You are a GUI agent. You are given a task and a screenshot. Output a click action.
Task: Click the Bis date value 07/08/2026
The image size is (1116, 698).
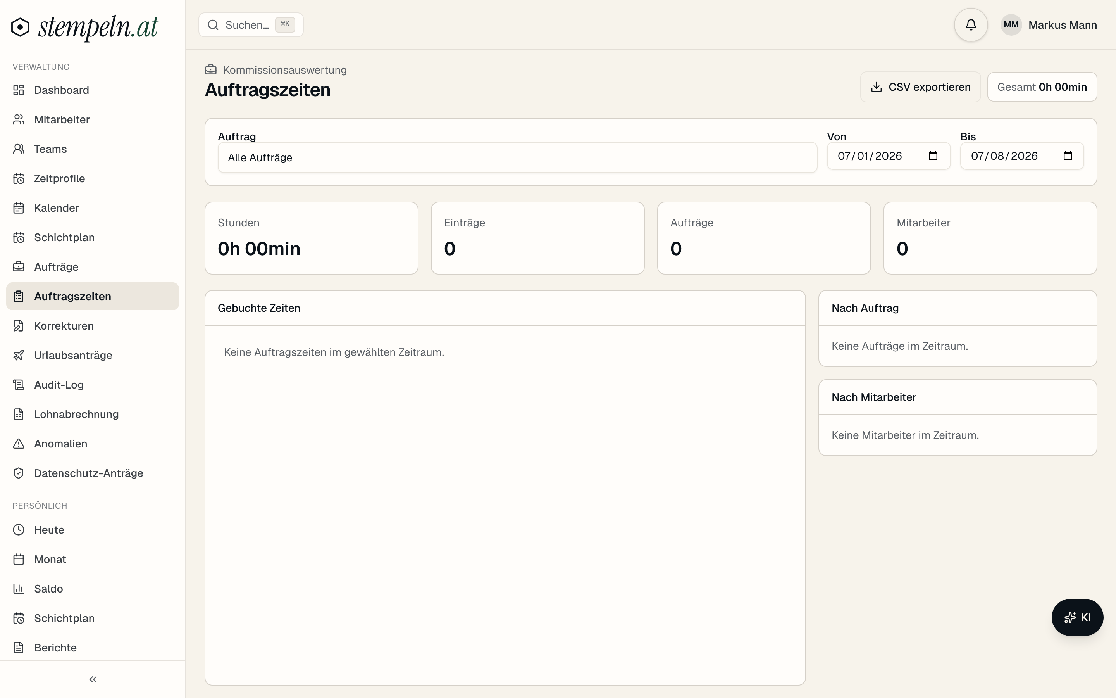[x=1004, y=156]
